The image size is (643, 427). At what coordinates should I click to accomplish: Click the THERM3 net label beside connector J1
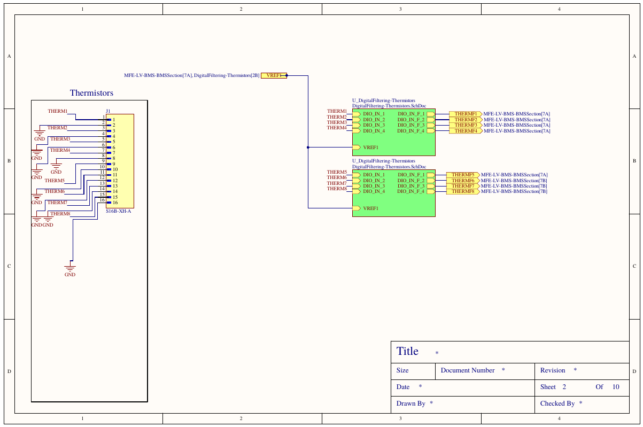pos(60,139)
